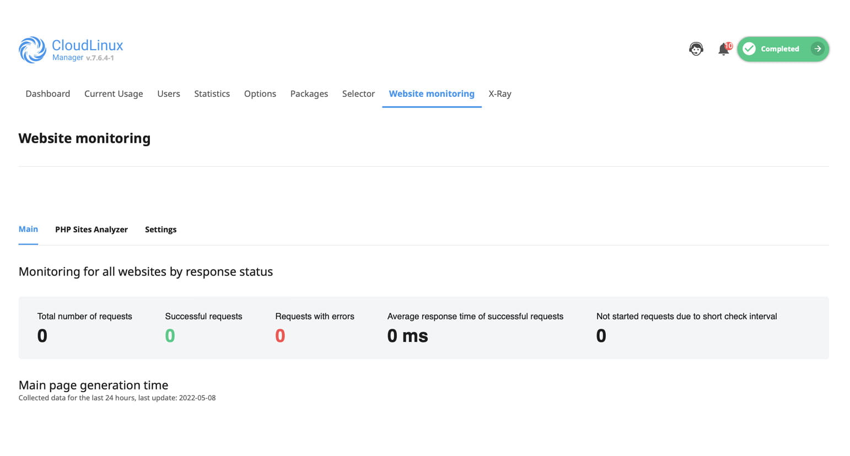Image resolution: width=850 pixels, height=456 pixels.
Task: Switch to the X-Ray tab
Action: point(499,94)
